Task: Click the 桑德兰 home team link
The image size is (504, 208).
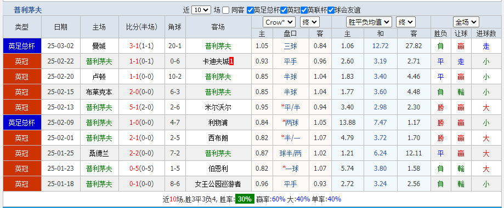Action: click(99, 153)
